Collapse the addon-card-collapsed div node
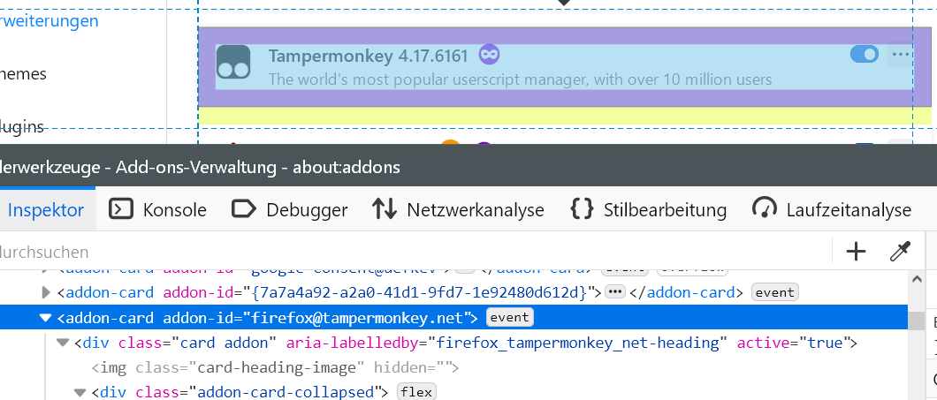The width and height of the screenshot is (937, 400). [x=80, y=392]
